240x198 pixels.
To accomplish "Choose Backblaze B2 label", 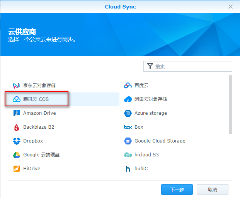I will pos(39,127).
